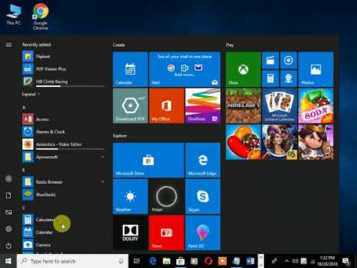
Task: Select the Play group heading
Action: point(230,45)
